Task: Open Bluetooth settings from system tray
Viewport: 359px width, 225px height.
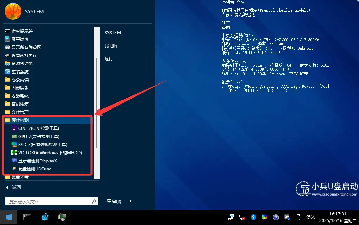Action: [x=254, y=217]
